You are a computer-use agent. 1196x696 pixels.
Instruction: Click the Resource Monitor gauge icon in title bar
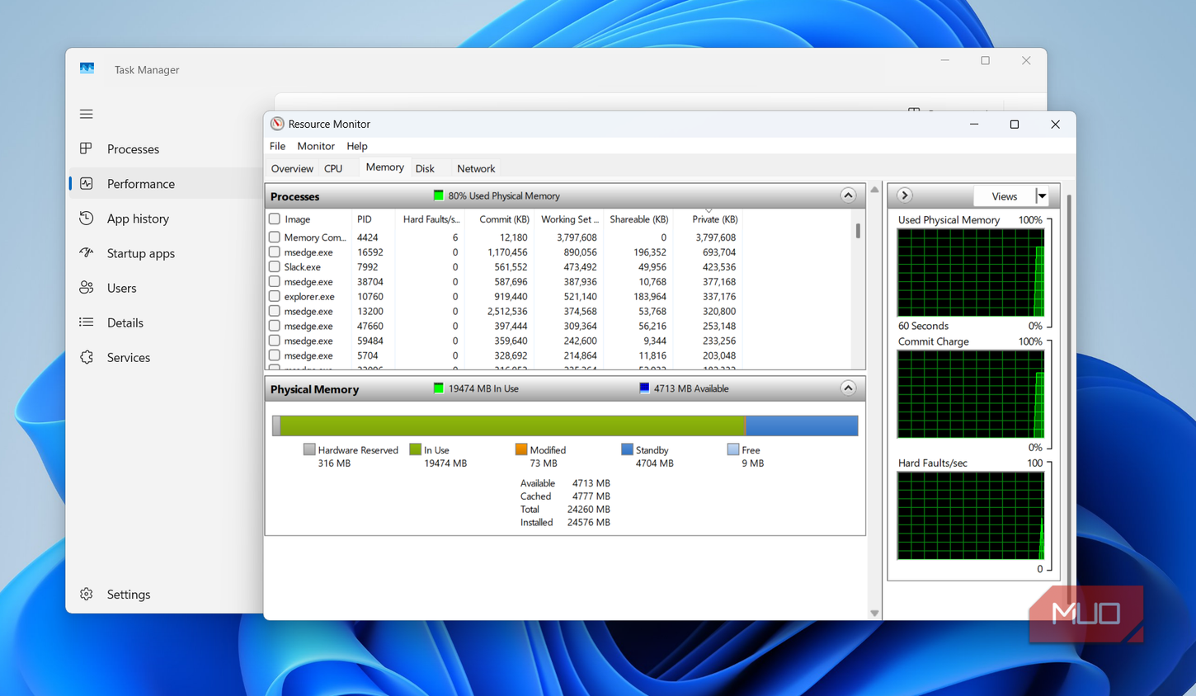pos(277,124)
